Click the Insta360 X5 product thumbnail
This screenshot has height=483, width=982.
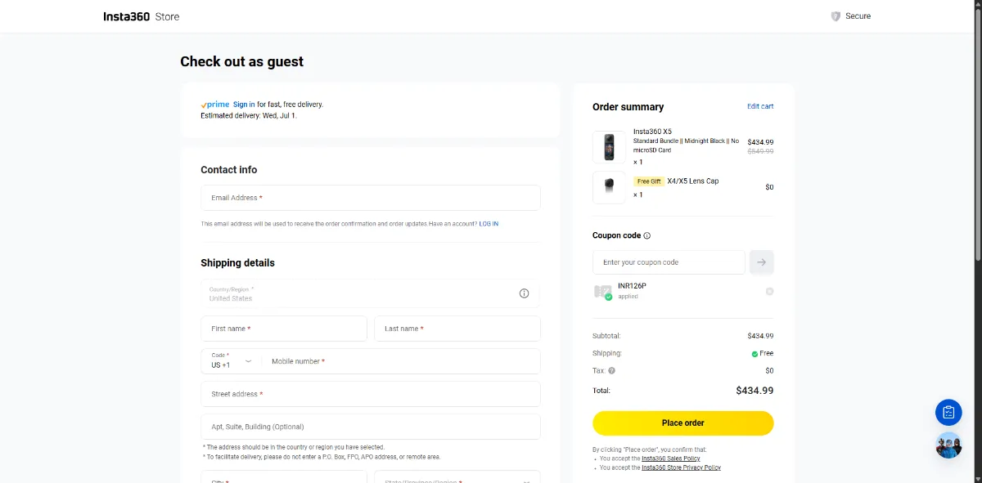(x=609, y=147)
